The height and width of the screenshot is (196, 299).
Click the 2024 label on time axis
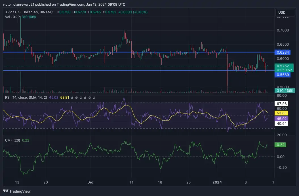[217, 182]
